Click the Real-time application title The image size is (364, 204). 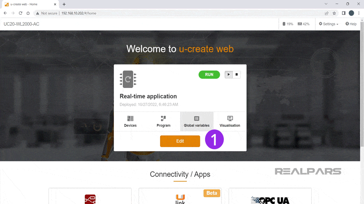click(148, 96)
